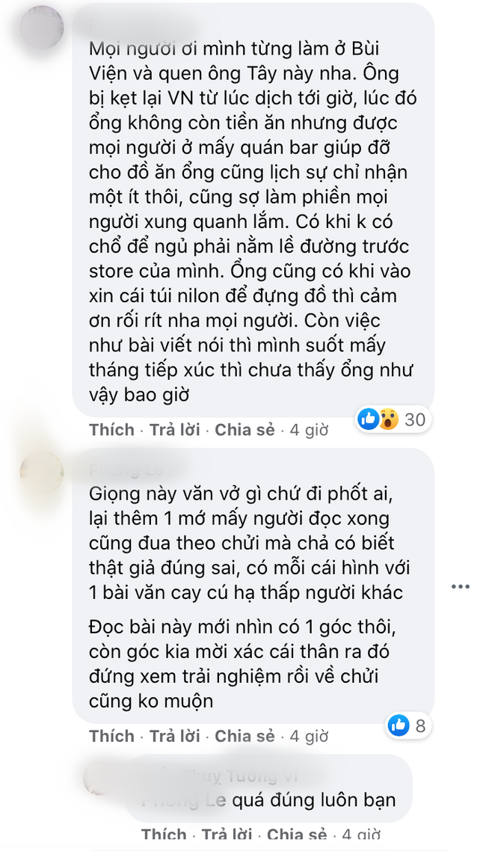Open the 4 giờ timestamp under second comment

pyautogui.click(x=310, y=736)
